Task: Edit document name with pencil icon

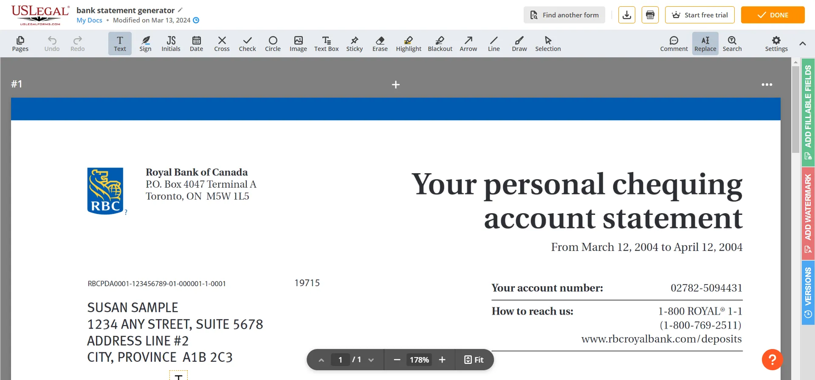Action: (180, 10)
